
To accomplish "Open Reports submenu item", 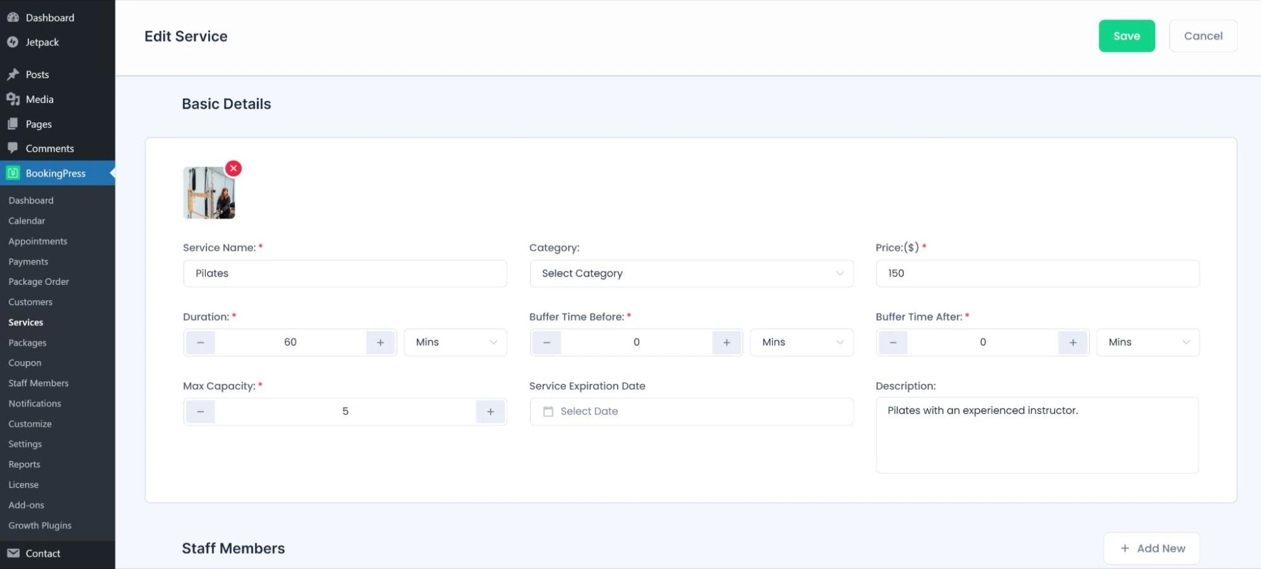I will (x=24, y=464).
